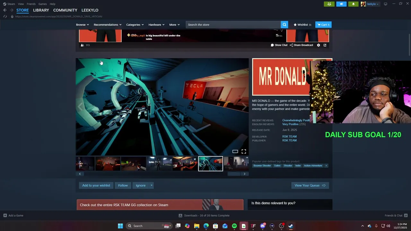The height and width of the screenshot is (231, 411).
Task: Switch to the LIBRARY tab
Action: [x=41, y=10]
